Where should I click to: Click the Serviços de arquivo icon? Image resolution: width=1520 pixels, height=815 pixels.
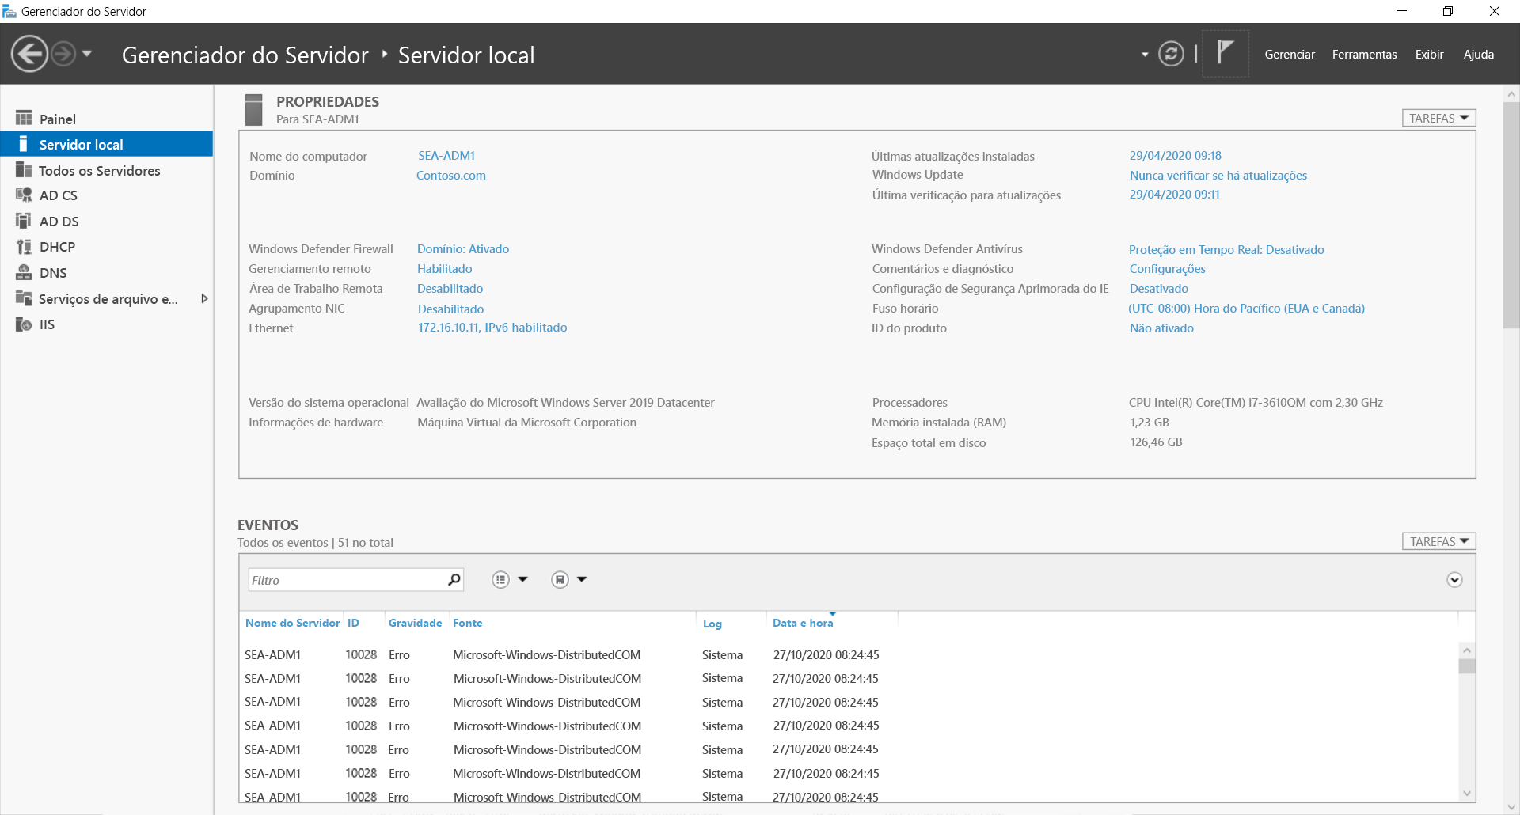[24, 298]
